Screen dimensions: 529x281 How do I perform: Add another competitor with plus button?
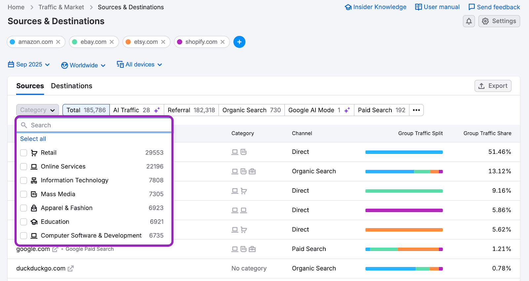(239, 42)
